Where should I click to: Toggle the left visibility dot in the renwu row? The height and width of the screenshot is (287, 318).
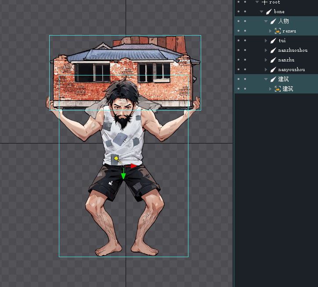(x=238, y=31)
